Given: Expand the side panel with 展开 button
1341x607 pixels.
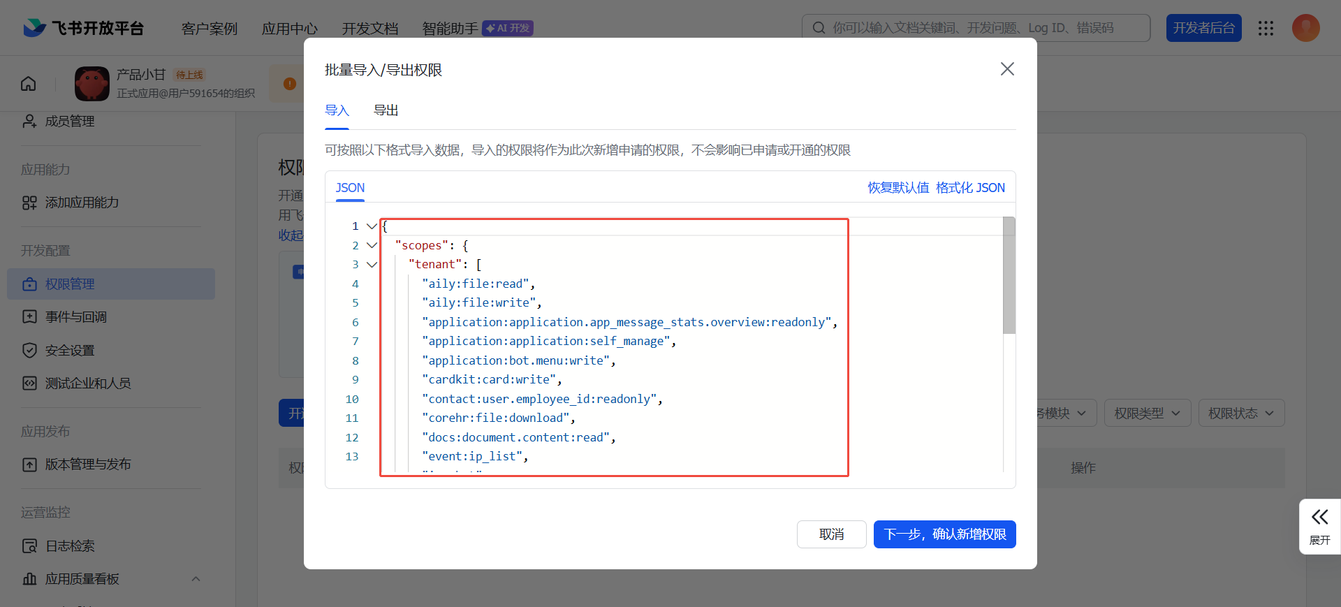Looking at the screenshot, I should click(x=1319, y=527).
